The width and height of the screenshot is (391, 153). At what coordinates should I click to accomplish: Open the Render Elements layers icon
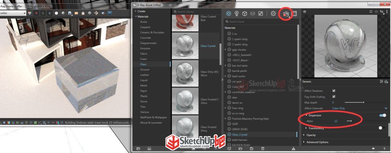pyautogui.click(x=253, y=14)
